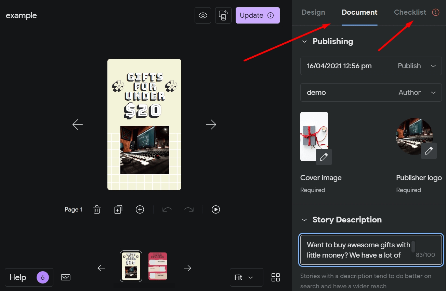Select the Document tab

[x=359, y=12]
